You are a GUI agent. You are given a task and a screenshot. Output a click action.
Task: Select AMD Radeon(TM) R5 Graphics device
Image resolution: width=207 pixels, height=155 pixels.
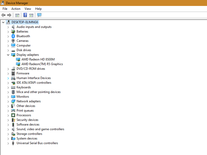tap(42, 64)
